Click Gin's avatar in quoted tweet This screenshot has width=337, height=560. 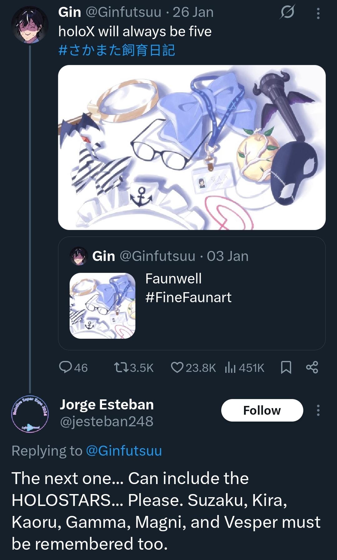(x=79, y=256)
